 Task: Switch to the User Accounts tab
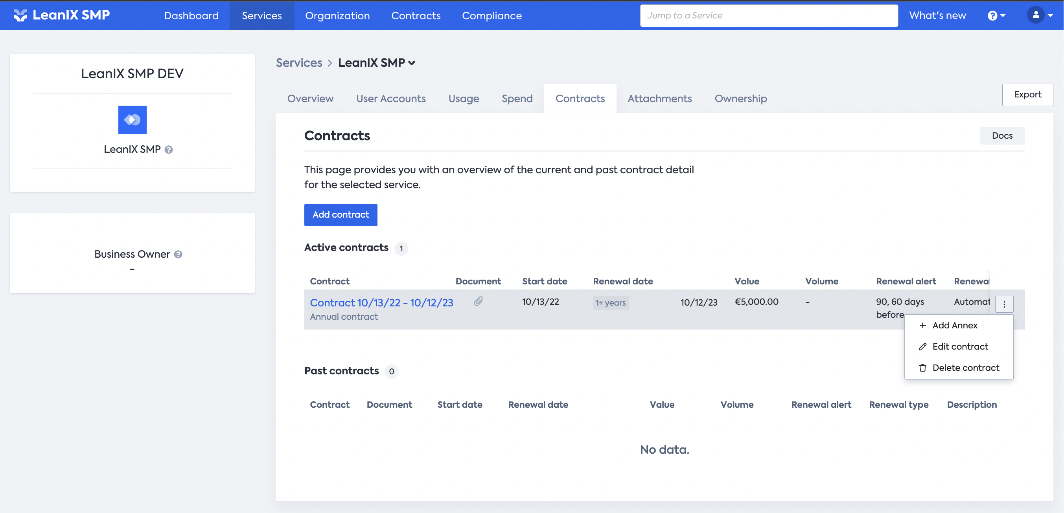tap(390, 99)
